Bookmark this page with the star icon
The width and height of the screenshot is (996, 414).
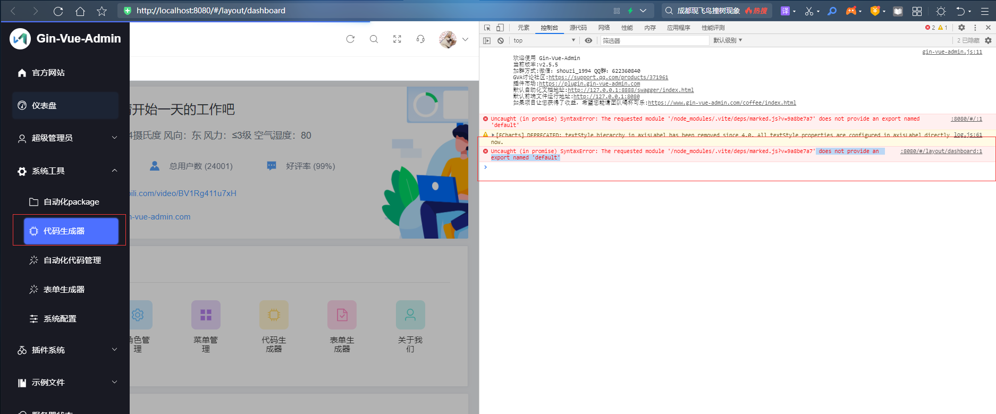pos(102,11)
